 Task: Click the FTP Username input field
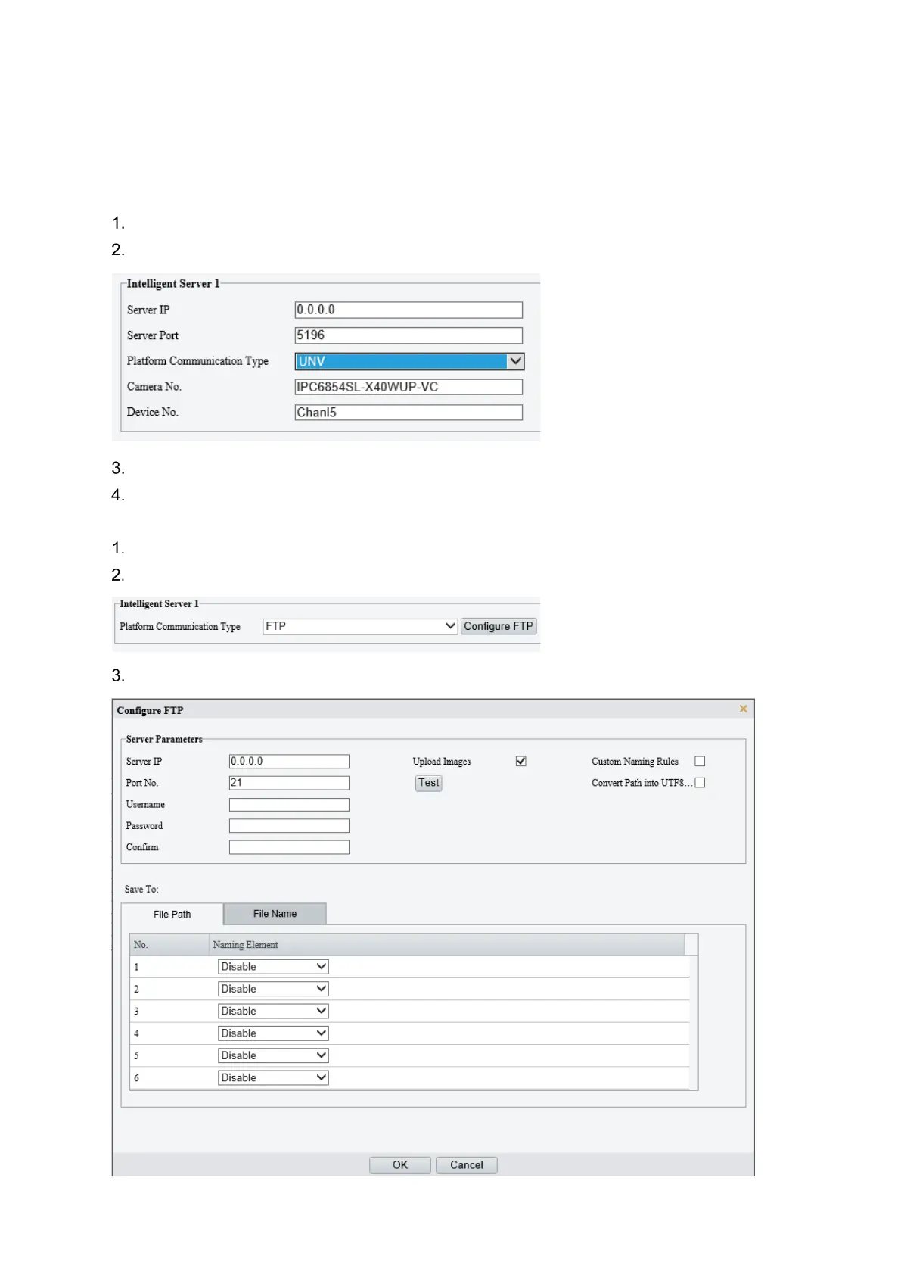coord(289,805)
